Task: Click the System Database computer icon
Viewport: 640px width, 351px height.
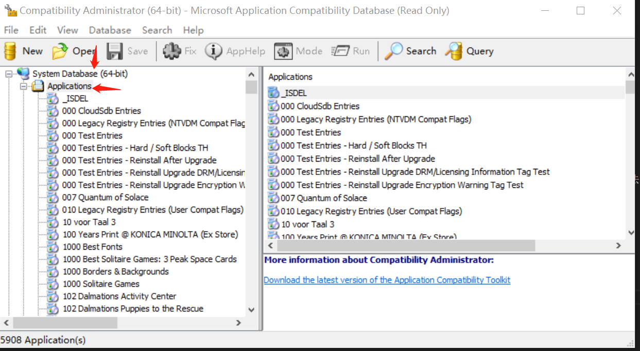Action: point(23,74)
